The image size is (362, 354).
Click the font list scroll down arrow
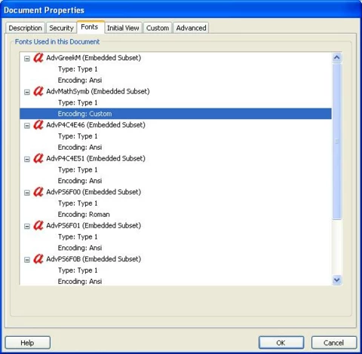pos(337,279)
